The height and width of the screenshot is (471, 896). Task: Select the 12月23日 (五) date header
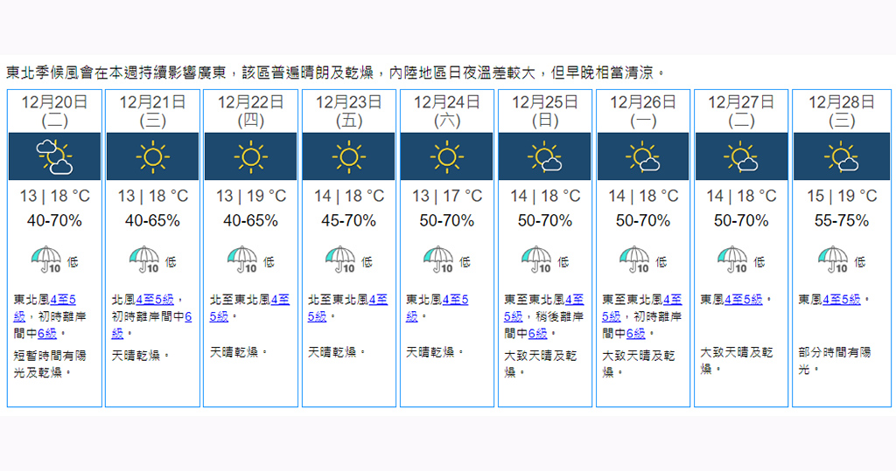(x=348, y=111)
